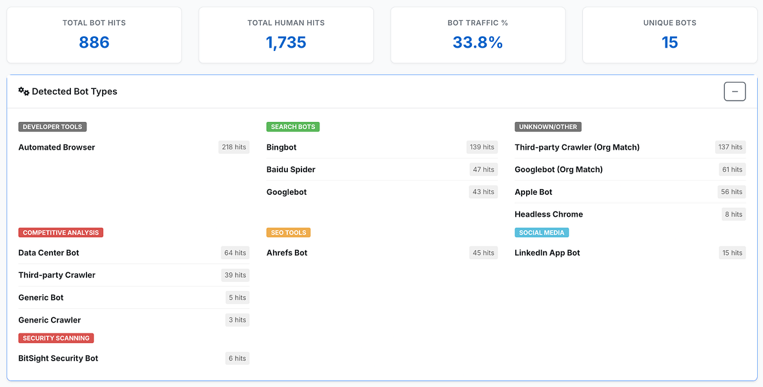The height and width of the screenshot is (387, 763).
Task: Click the SOCIAL MEDIA blue badge
Action: (542, 232)
